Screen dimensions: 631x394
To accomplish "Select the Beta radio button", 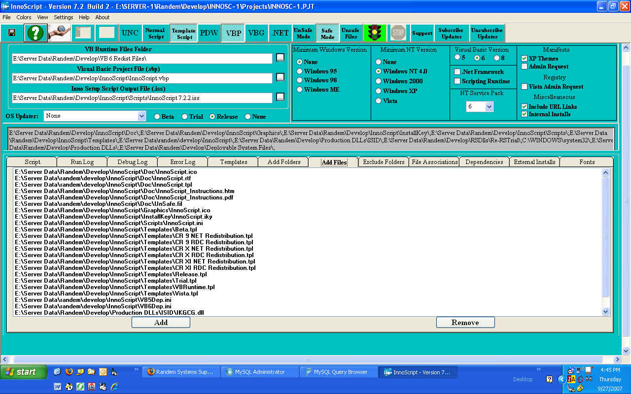I will [157, 117].
